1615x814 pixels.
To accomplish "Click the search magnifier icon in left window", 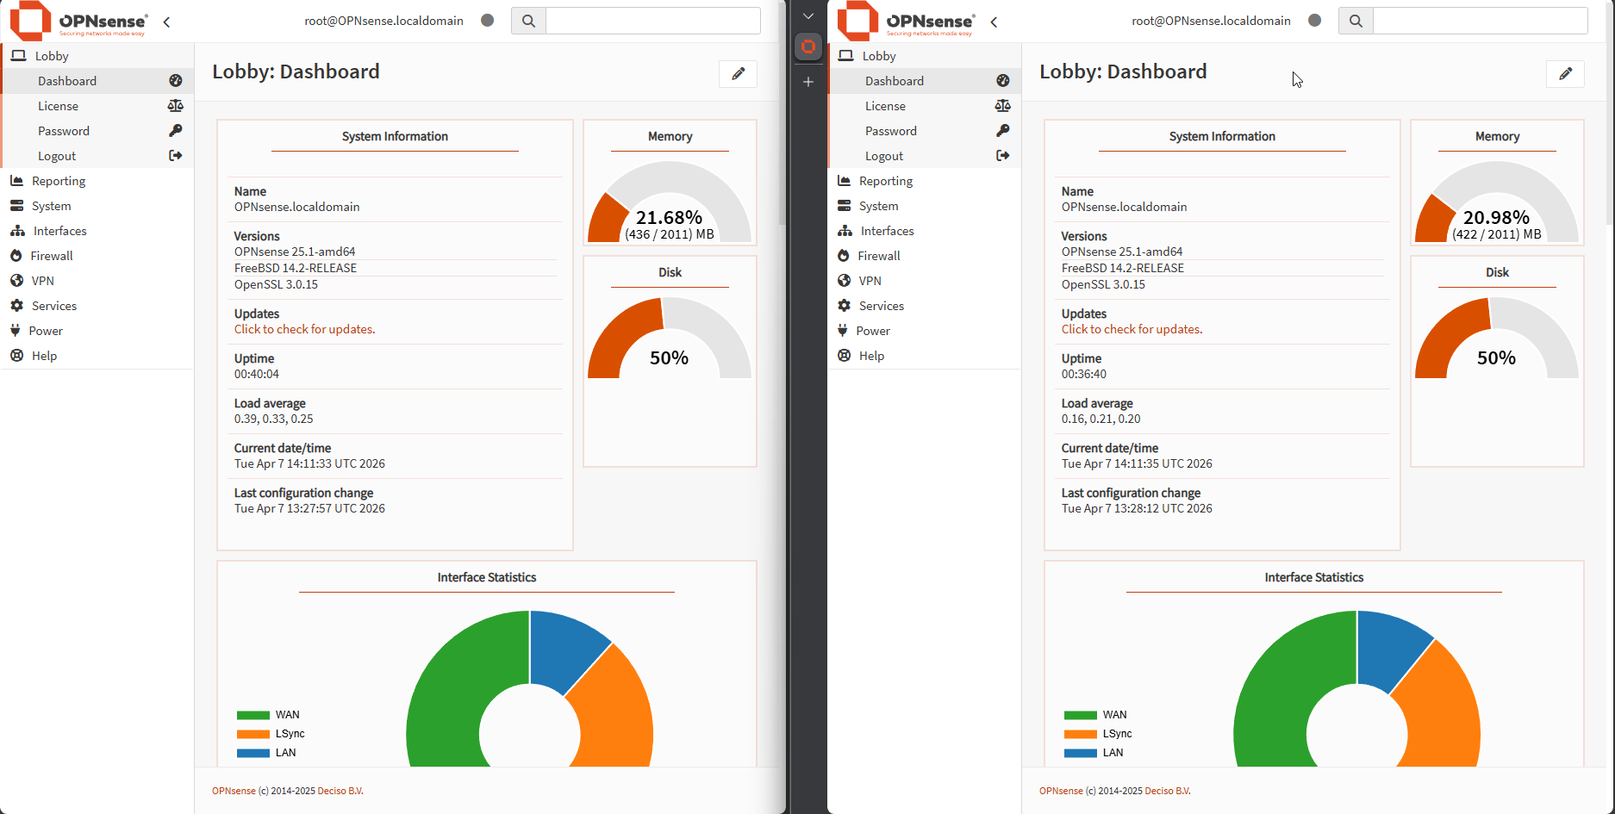I will pos(528,21).
